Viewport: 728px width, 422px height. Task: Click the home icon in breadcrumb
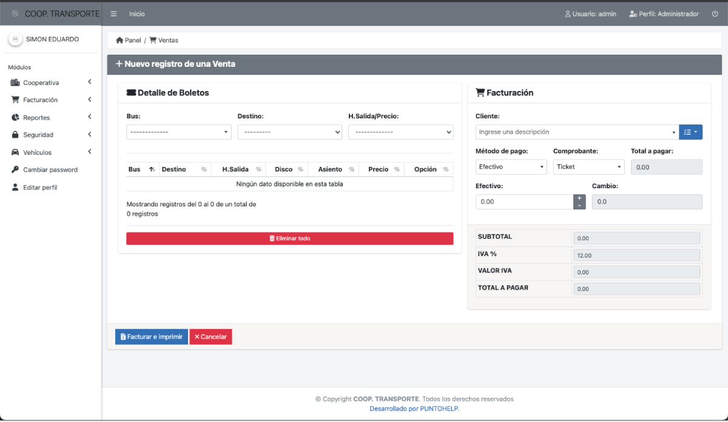pyautogui.click(x=120, y=40)
